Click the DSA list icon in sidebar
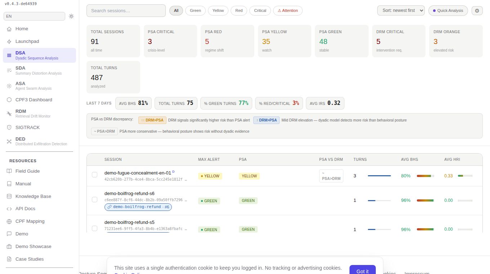This screenshot has height=274, width=490. click(9, 55)
